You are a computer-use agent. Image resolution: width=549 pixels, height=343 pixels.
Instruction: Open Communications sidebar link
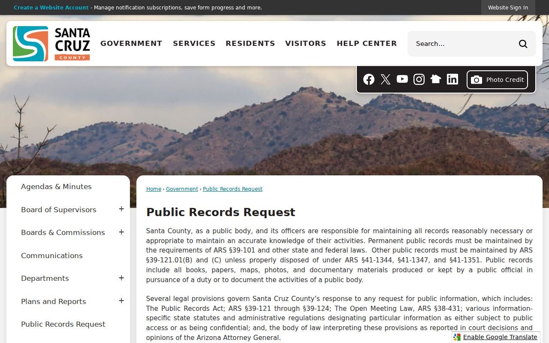pos(52,256)
